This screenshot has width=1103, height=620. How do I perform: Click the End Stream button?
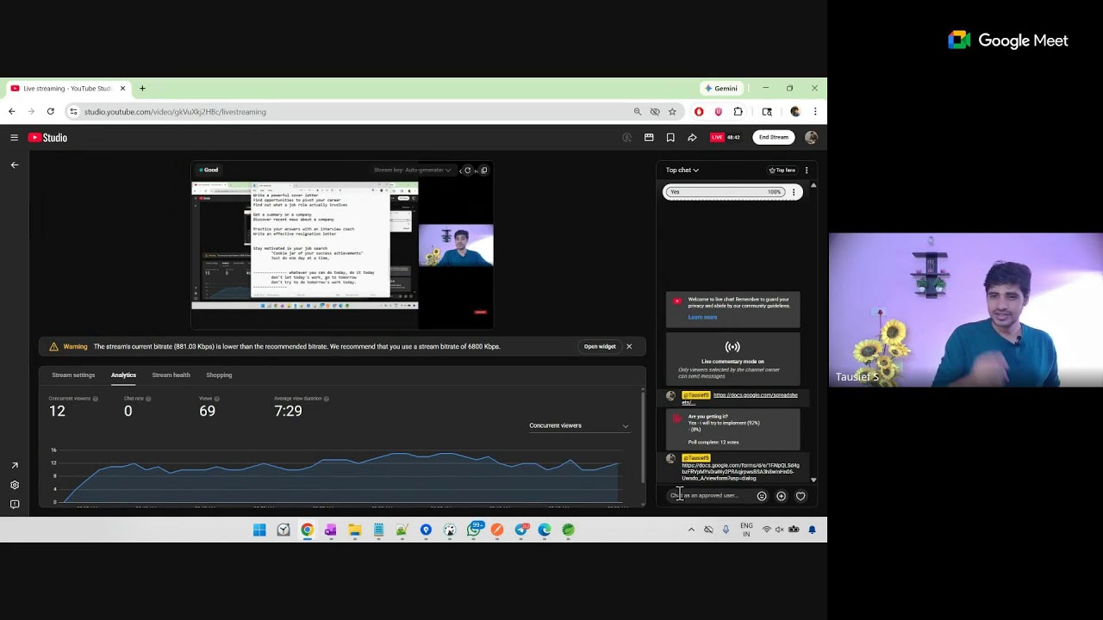tap(773, 137)
